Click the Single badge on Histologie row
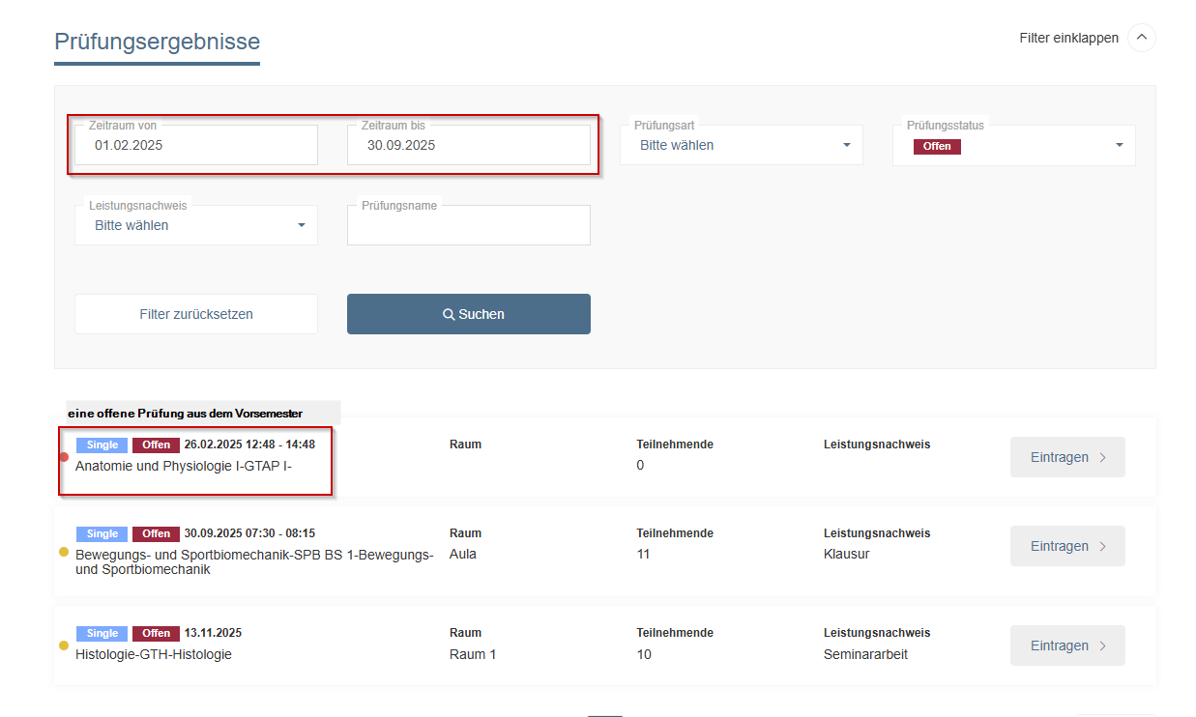1196x717 pixels. 102,633
